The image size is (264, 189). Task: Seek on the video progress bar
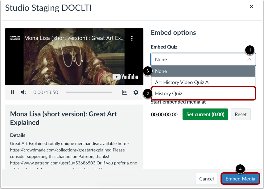(89, 92)
